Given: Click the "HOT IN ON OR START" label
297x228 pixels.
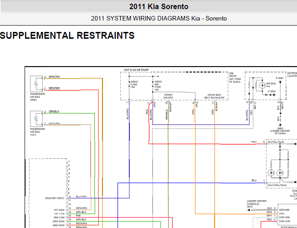Looking at the screenshot, I should click(x=136, y=70).
